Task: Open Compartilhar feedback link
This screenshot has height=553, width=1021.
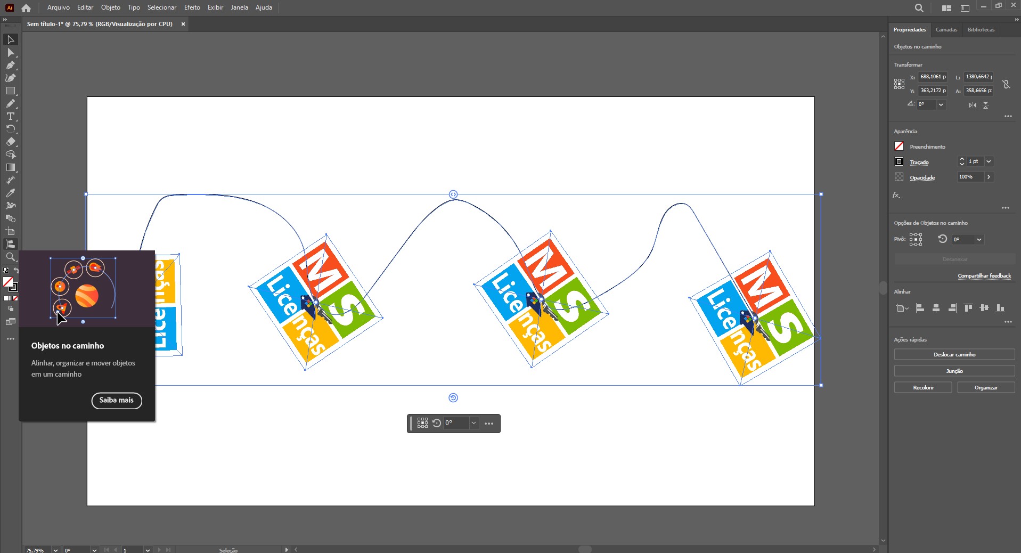Action: click(x=984, y=276)
